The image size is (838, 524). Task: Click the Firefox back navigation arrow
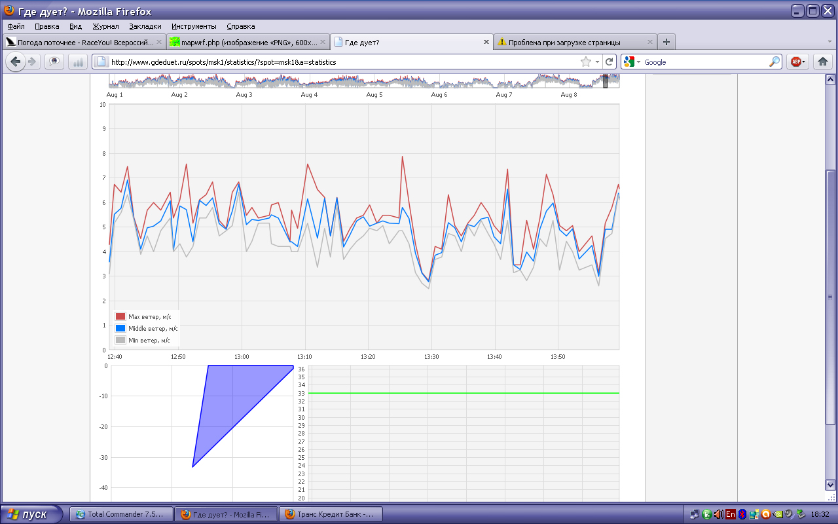15,62
